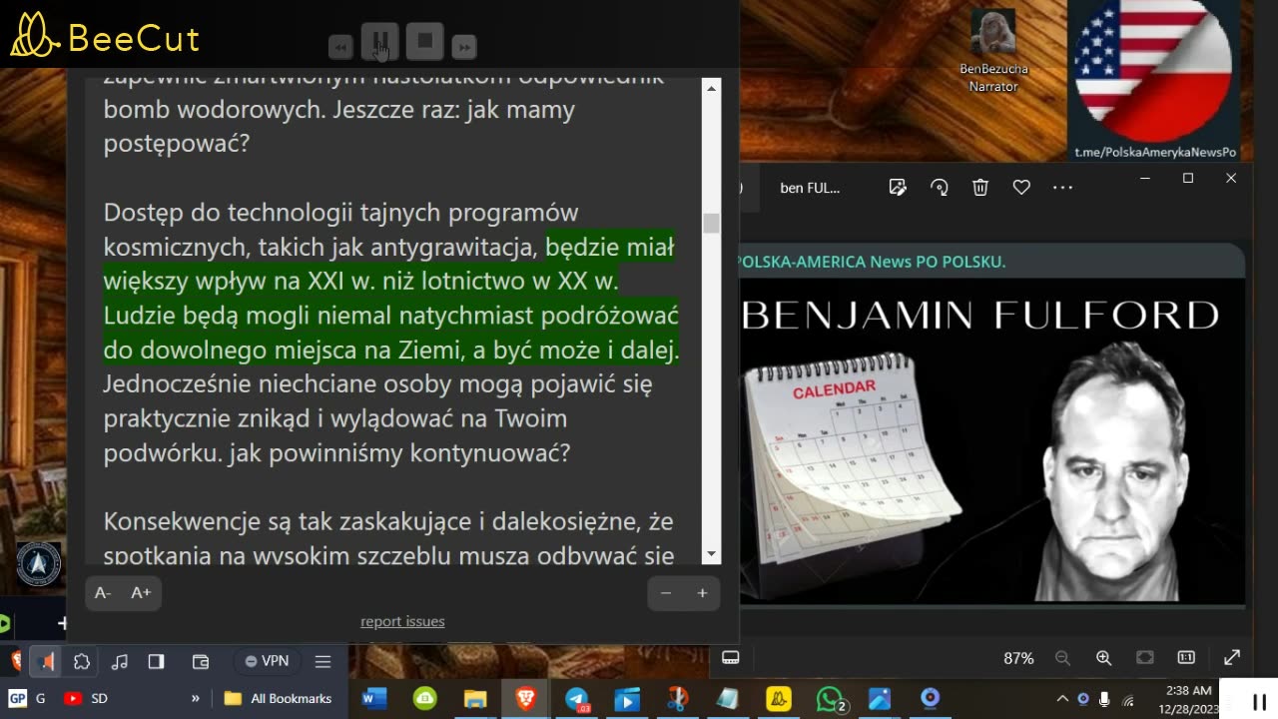Click the reader scrollbar up arrow

711,89
